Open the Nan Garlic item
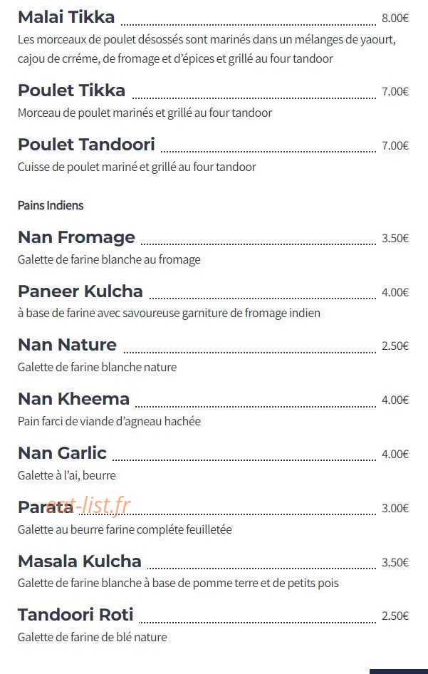The width and height of the screenshot is (428, 674). (x=62, y=453)
